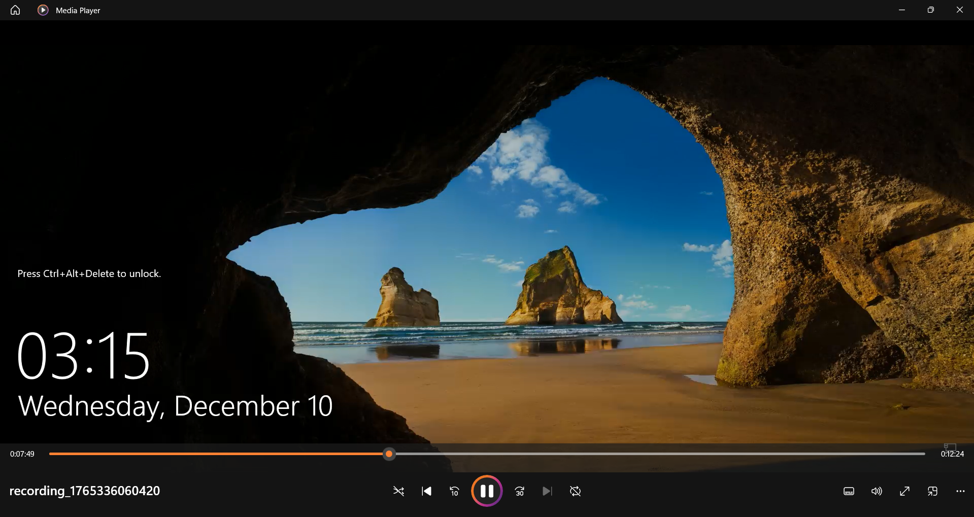Seek to the unplayed part of the timeline

pyautogui.click(x=660, y=454)
